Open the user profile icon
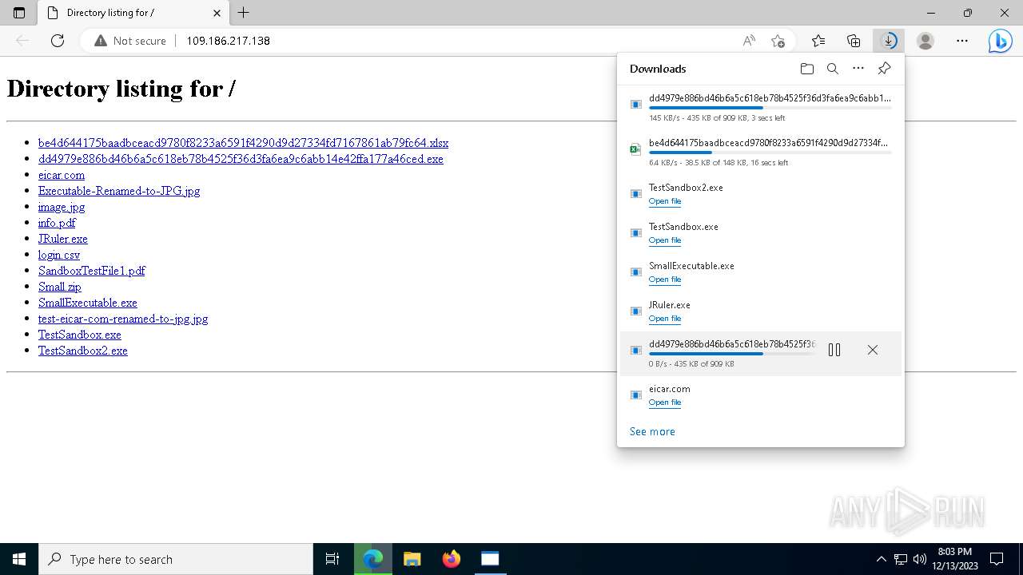1023x575 pixels. coord(925,41)
